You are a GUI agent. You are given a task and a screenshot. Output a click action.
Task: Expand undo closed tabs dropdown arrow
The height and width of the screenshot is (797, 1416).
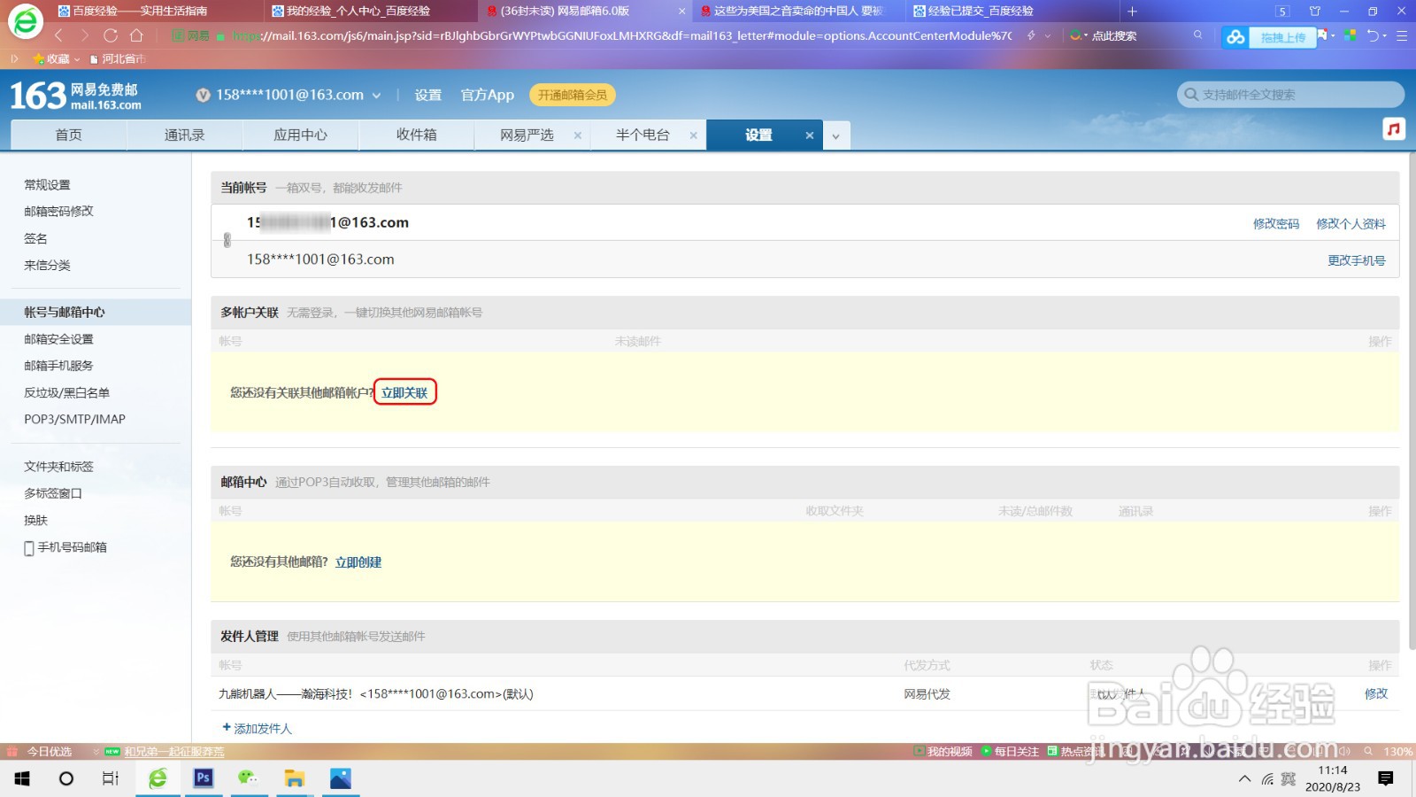1385,36
